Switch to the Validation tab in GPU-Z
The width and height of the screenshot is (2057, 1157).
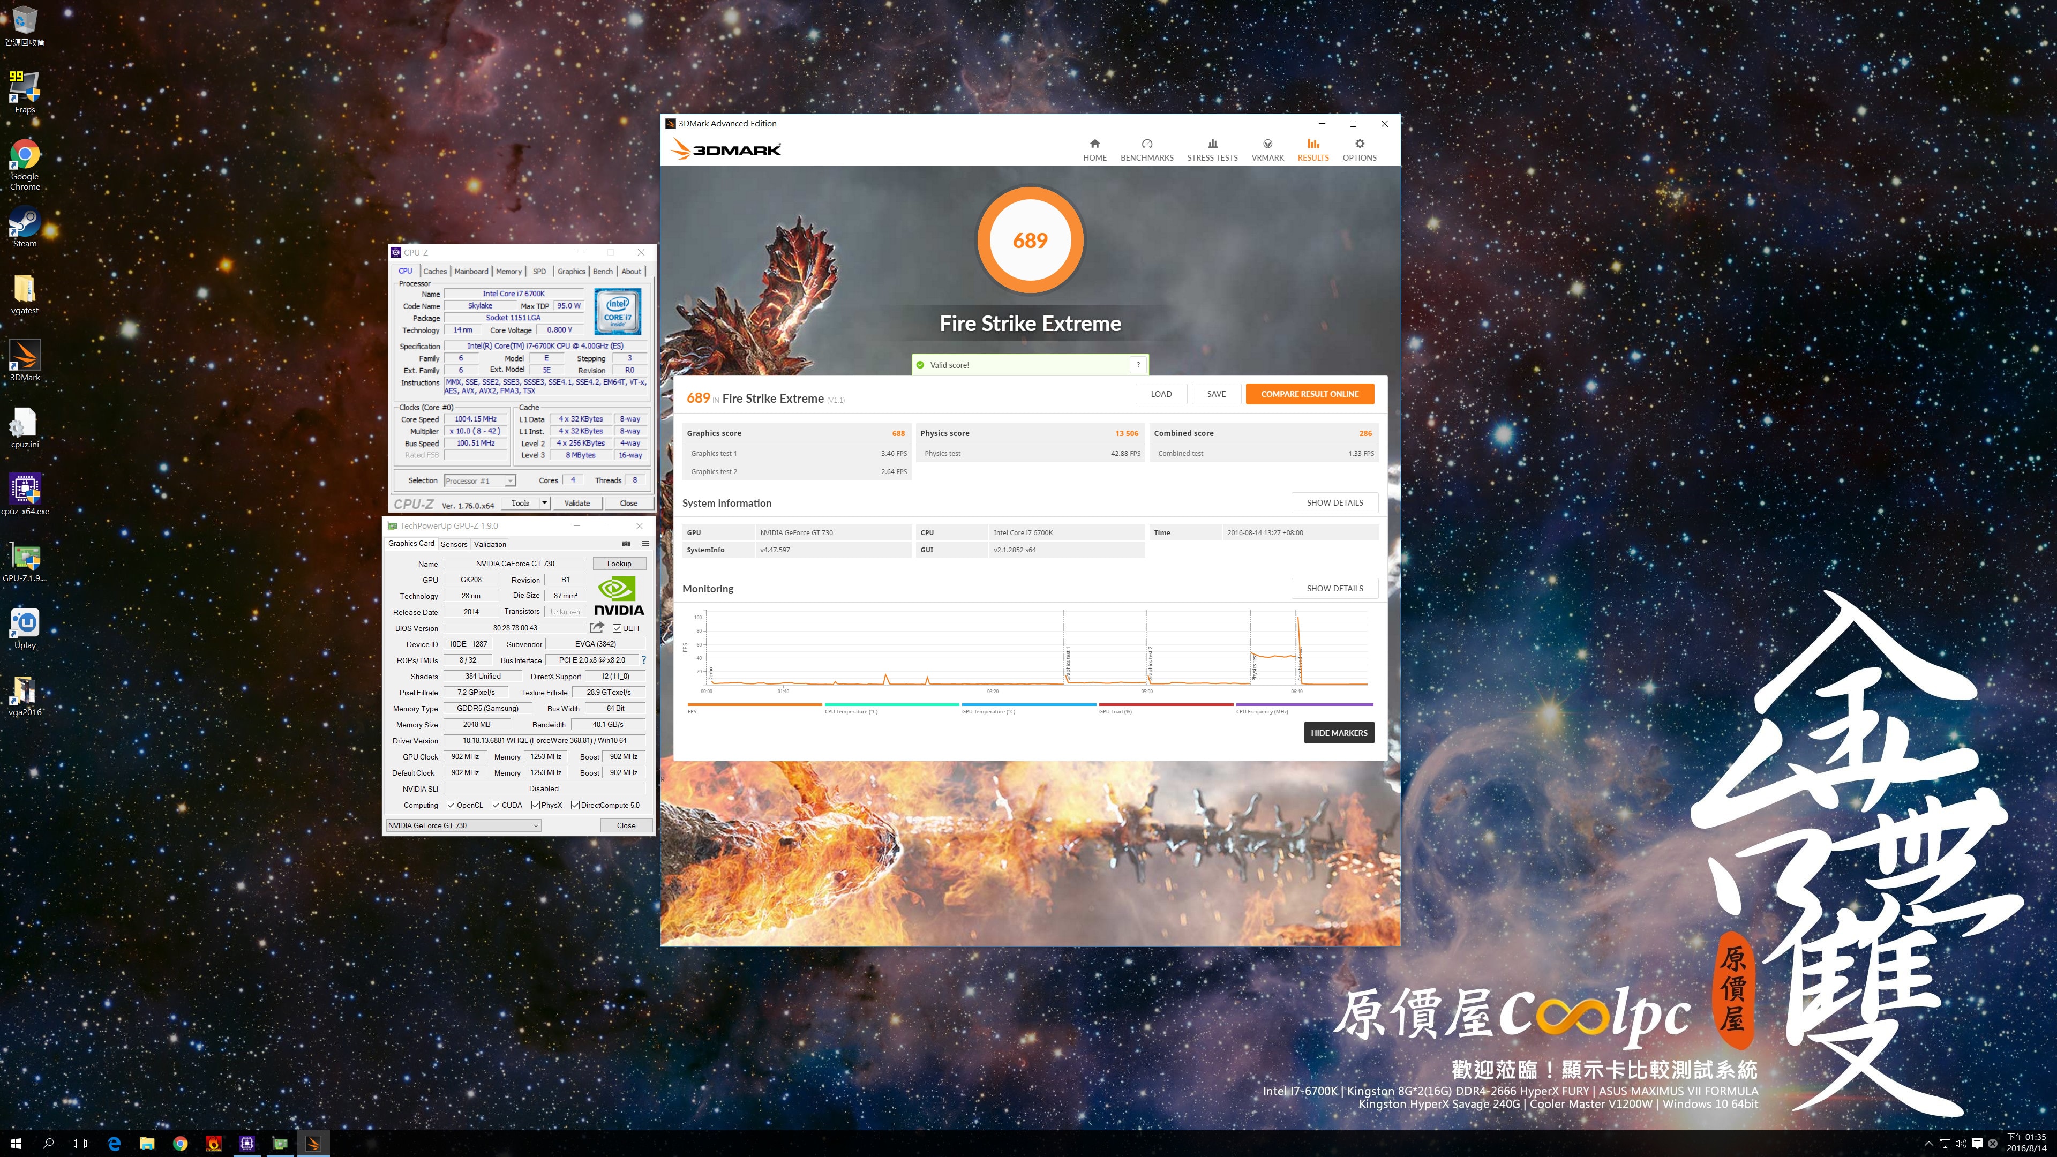click(490, 545)
